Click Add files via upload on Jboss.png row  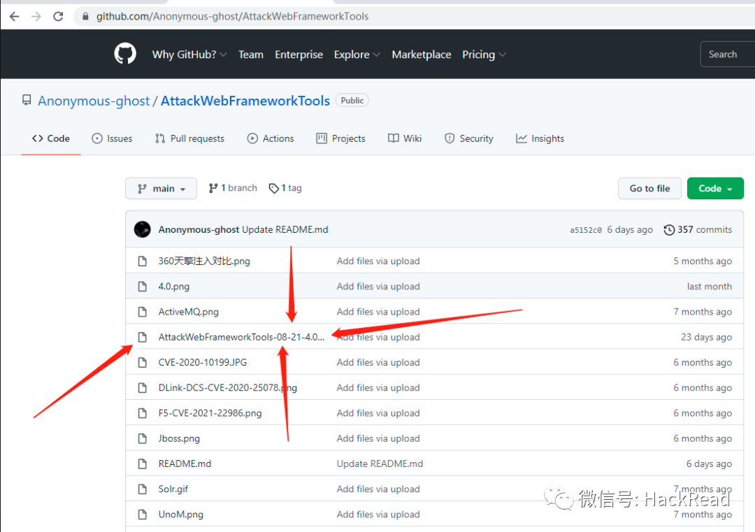tap(378, 438)
